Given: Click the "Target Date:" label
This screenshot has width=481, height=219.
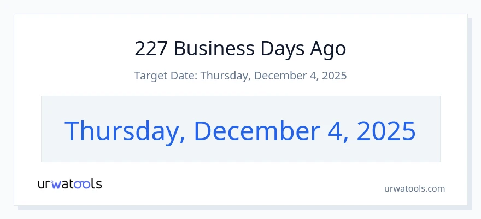Looking at the screenshot, I should (166, 76).
